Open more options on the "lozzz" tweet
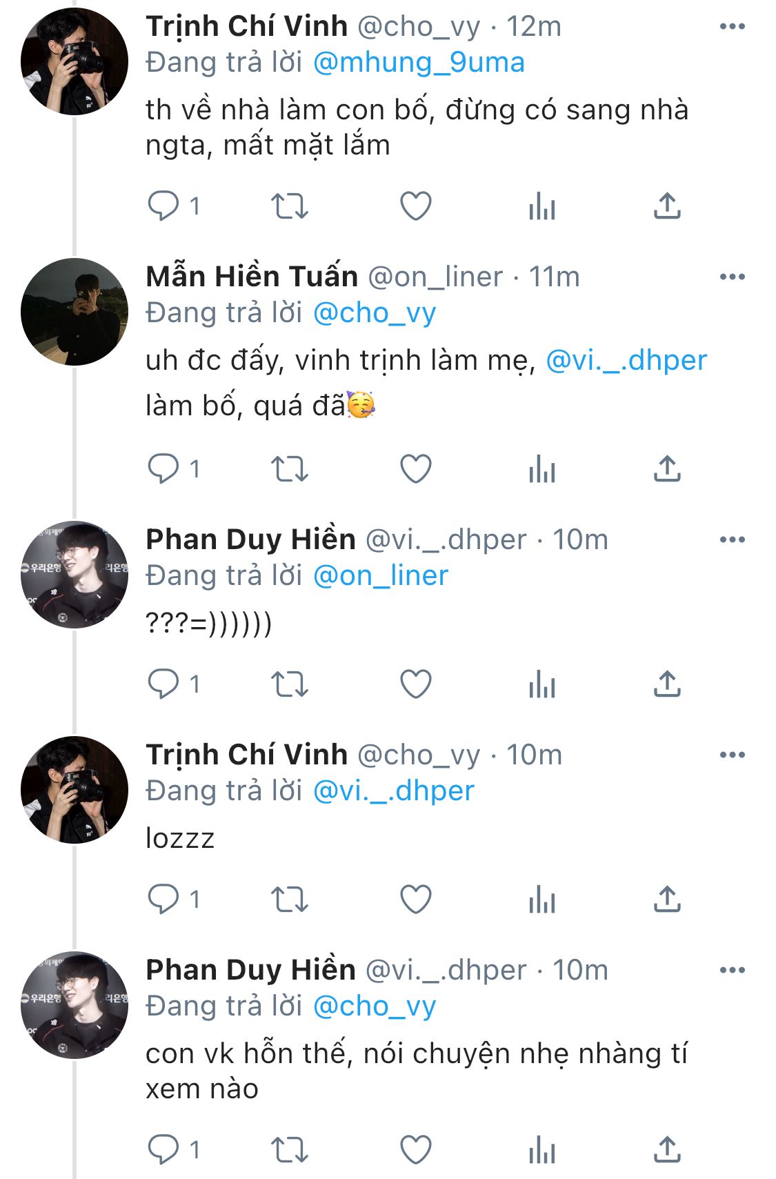The image size is (776, 1179). (x=732, y=755)
